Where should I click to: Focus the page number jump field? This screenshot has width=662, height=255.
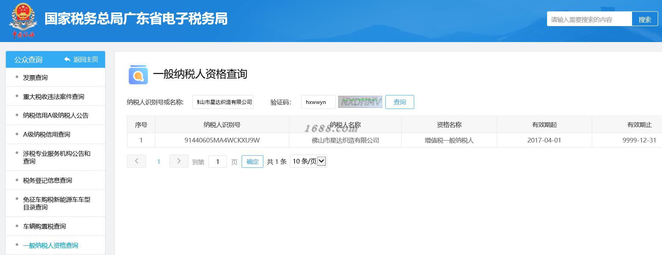click(217, 161)
